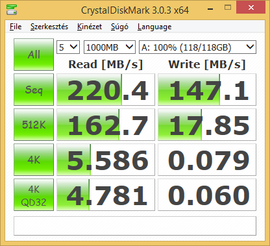
Task: Start the Seq benchmark test
Action: [x=34, y=90]
